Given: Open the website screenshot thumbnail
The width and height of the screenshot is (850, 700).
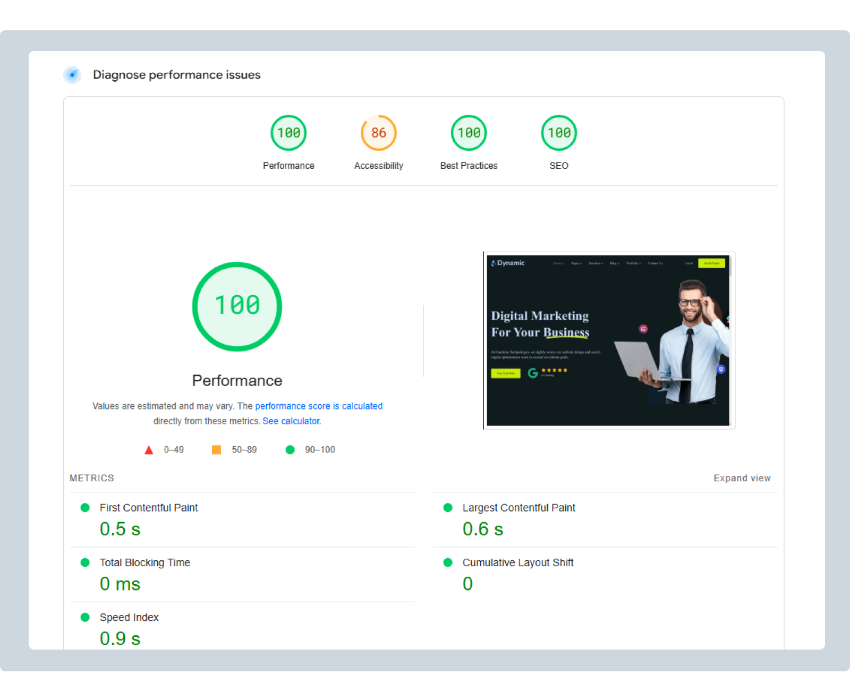Looking at the screenshot, I should 608,340.
